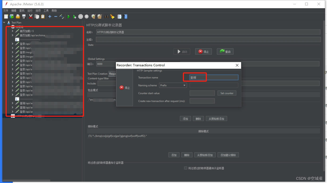Click 停止 in the Transactions Control dialog
Viewport: 327px width, 183px height.
coord(124,88)
